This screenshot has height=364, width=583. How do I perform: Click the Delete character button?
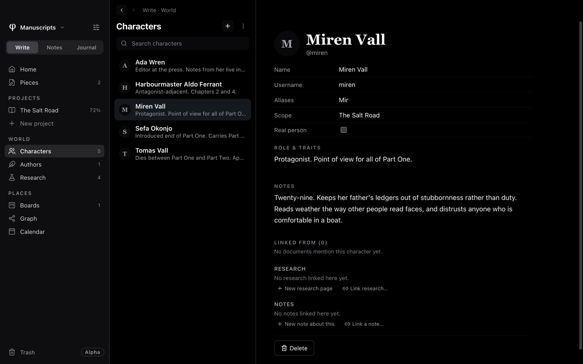[294, 348]
